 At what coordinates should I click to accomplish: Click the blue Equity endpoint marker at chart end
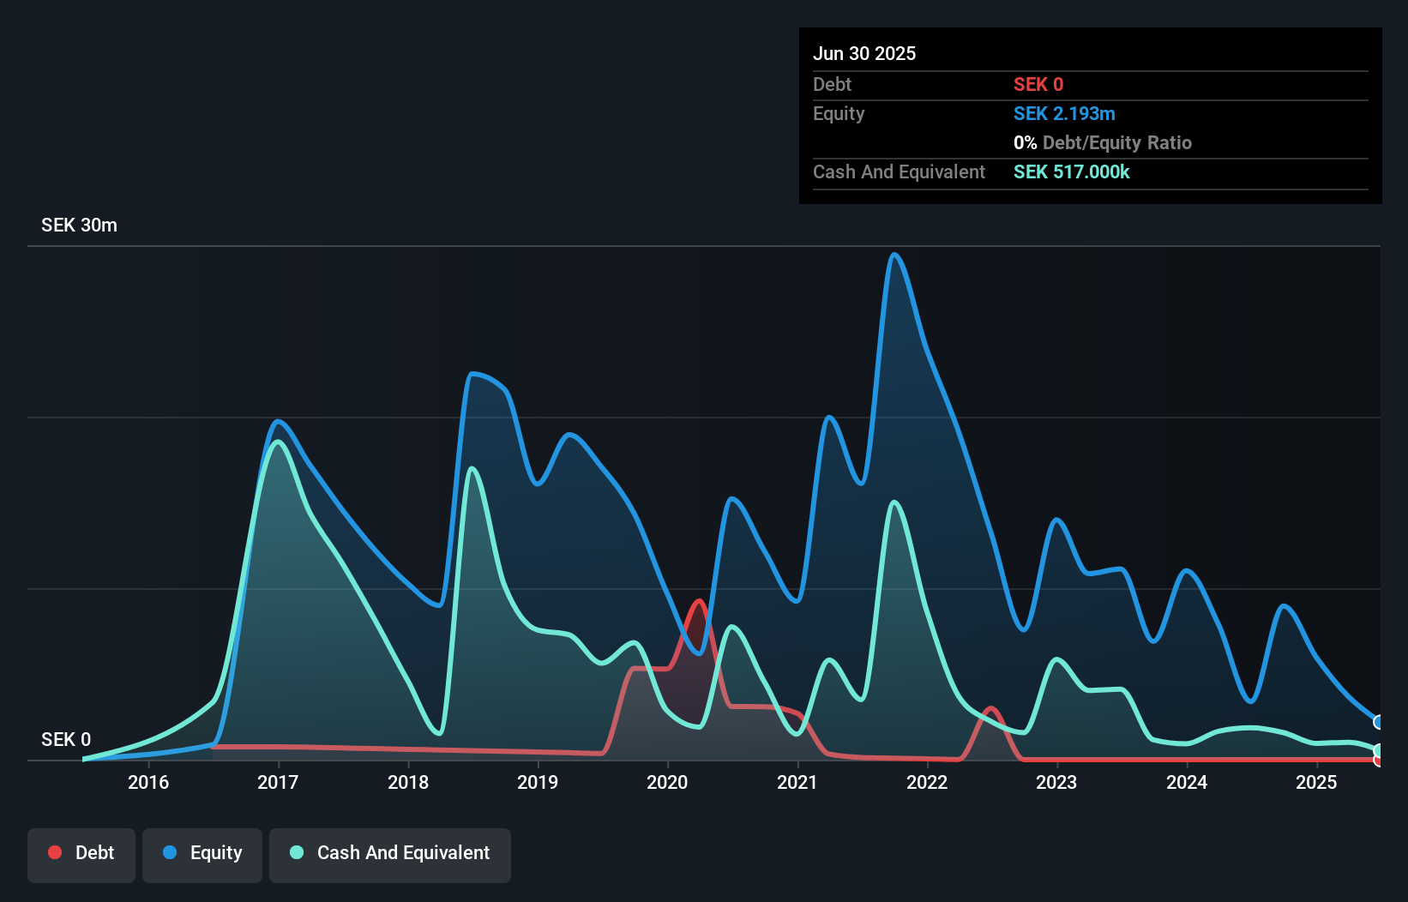tap(1379, 722)
